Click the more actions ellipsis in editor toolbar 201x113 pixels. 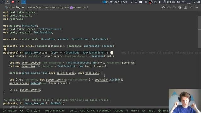click(x=196, y=8)
